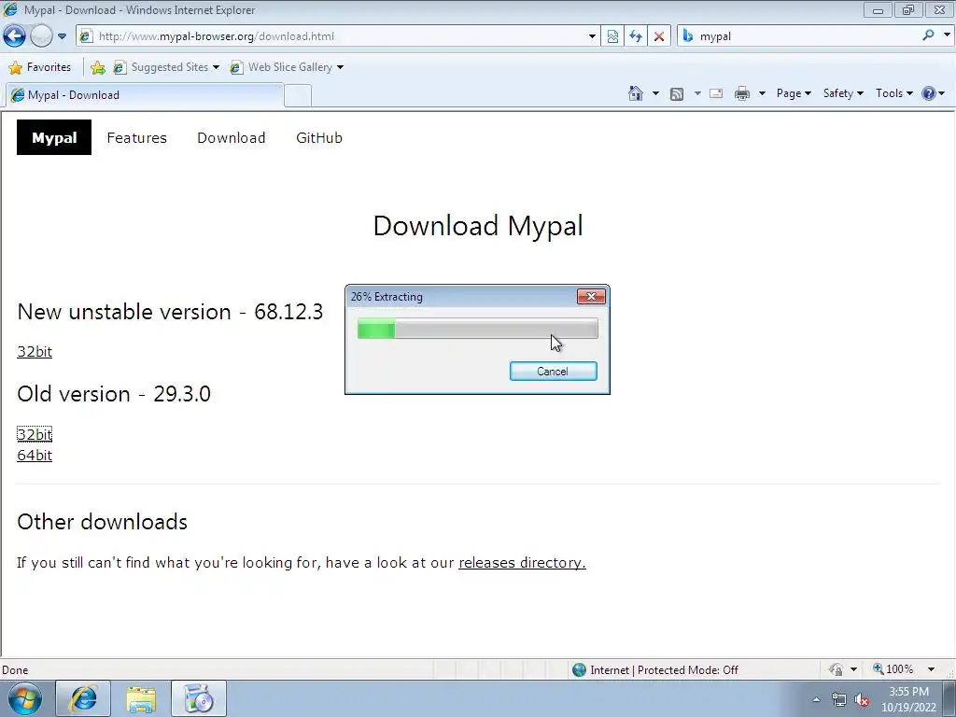Expand the Print options dropdown arrow
Viewport: 956px width, 717px height.
[762, 93]
